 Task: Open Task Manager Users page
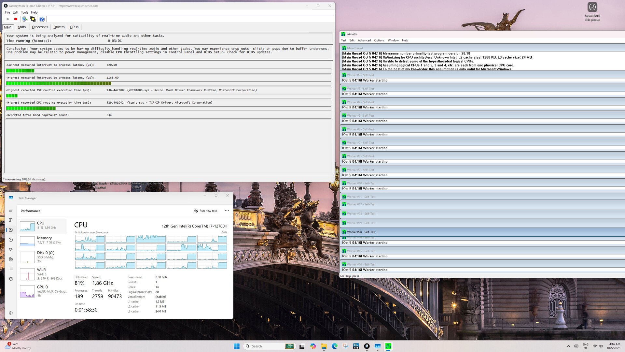pos(11,259)
